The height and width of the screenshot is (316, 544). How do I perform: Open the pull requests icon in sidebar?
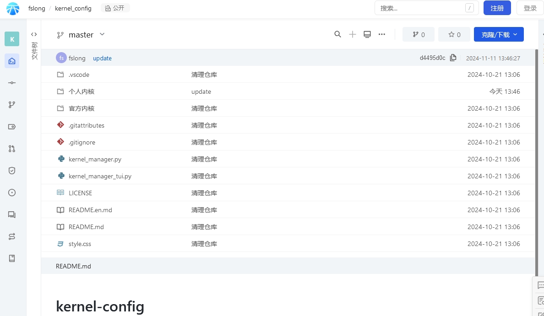click(x=12, y=149)
